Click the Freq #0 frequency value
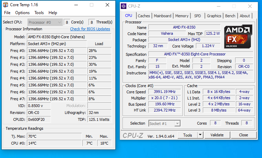The width and height of the screenshot is (262, 158). [x=57, y=51]
